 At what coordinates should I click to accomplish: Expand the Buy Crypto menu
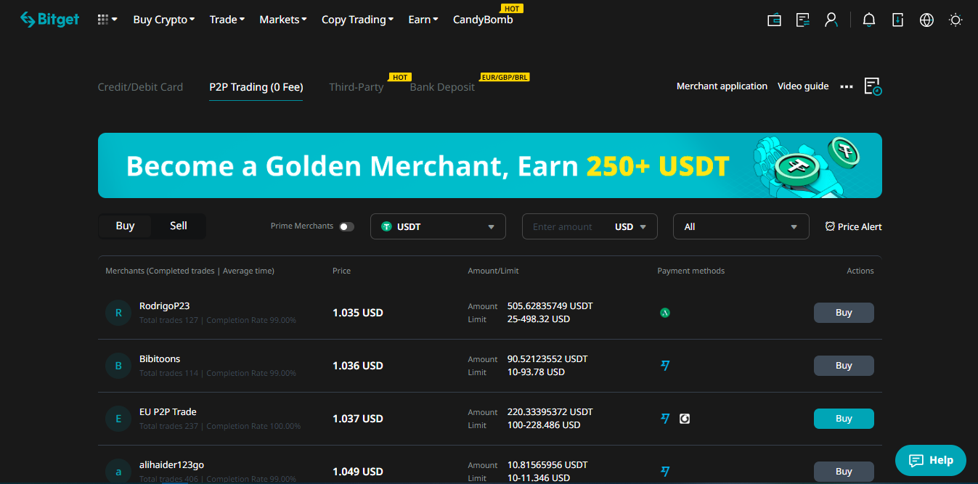164,20
